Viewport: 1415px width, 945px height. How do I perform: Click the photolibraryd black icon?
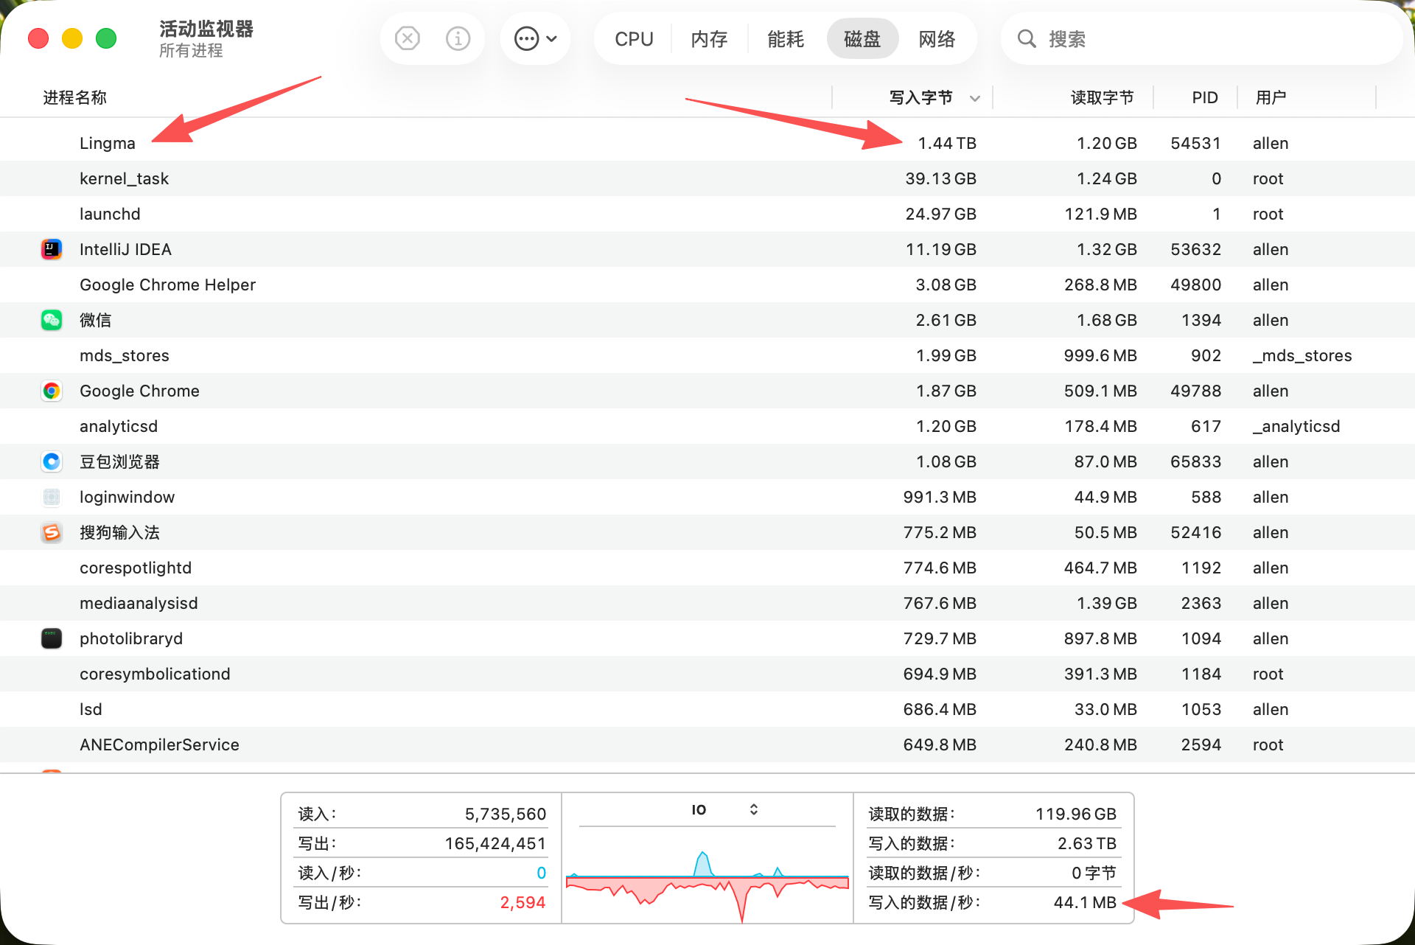[52, 638]
